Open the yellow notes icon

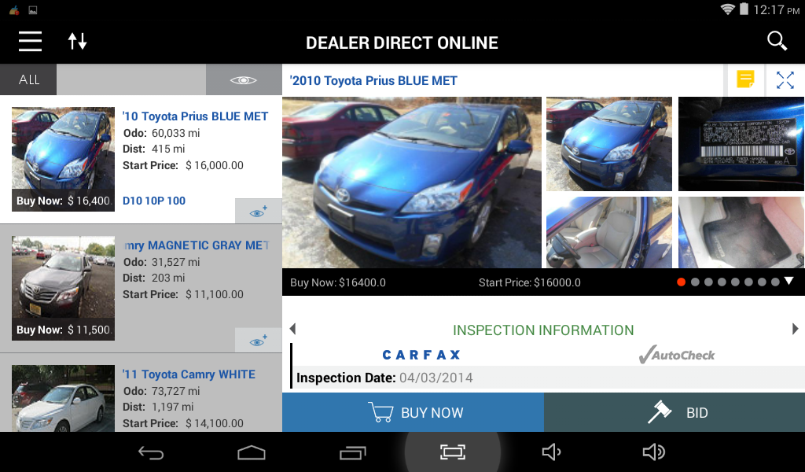pyautogui.click(x=745, y=80)
